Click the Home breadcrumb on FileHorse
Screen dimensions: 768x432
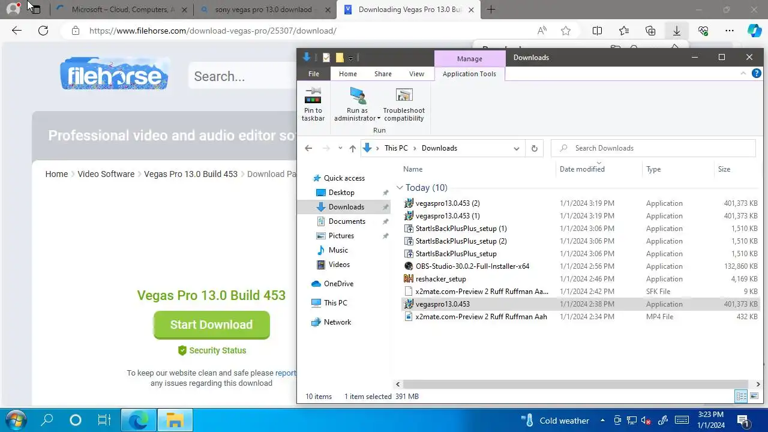coord(56,174)
